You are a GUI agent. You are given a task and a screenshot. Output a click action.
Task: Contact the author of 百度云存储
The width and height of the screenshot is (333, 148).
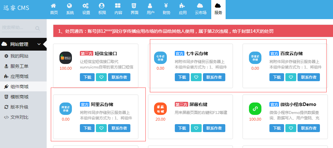(309, 77)
